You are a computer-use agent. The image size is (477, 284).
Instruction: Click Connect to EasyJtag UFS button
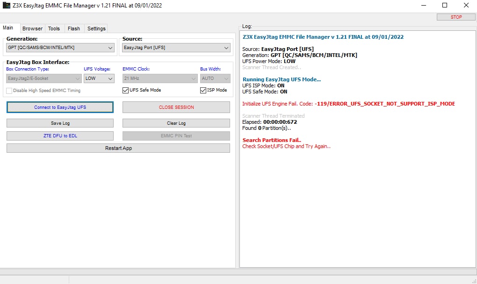click(x=60, y=107)
